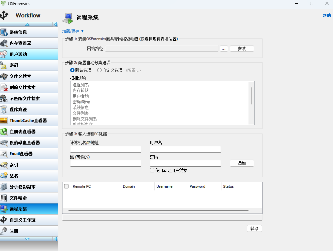
Task: Click the 注册 key icon
Action: (x=4, y=231)
